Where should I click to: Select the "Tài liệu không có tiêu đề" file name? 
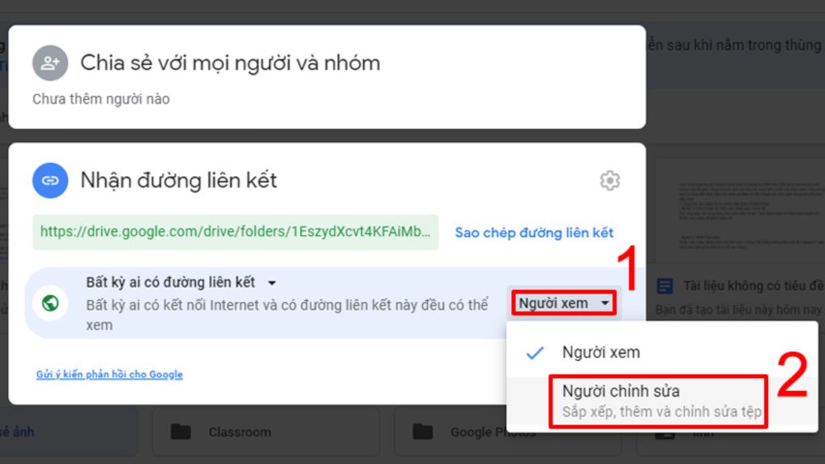tap(752, 285)
